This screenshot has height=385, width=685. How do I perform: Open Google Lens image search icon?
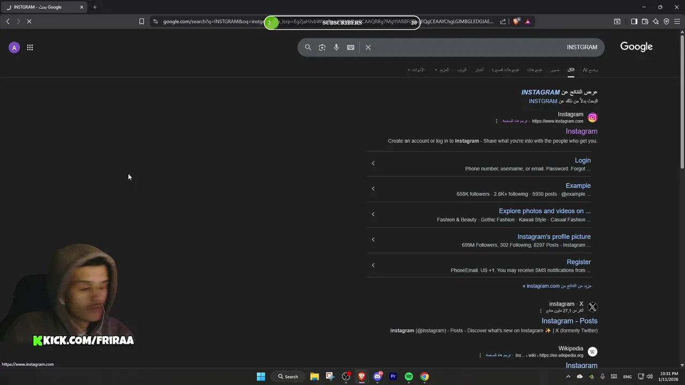[322, 47]
